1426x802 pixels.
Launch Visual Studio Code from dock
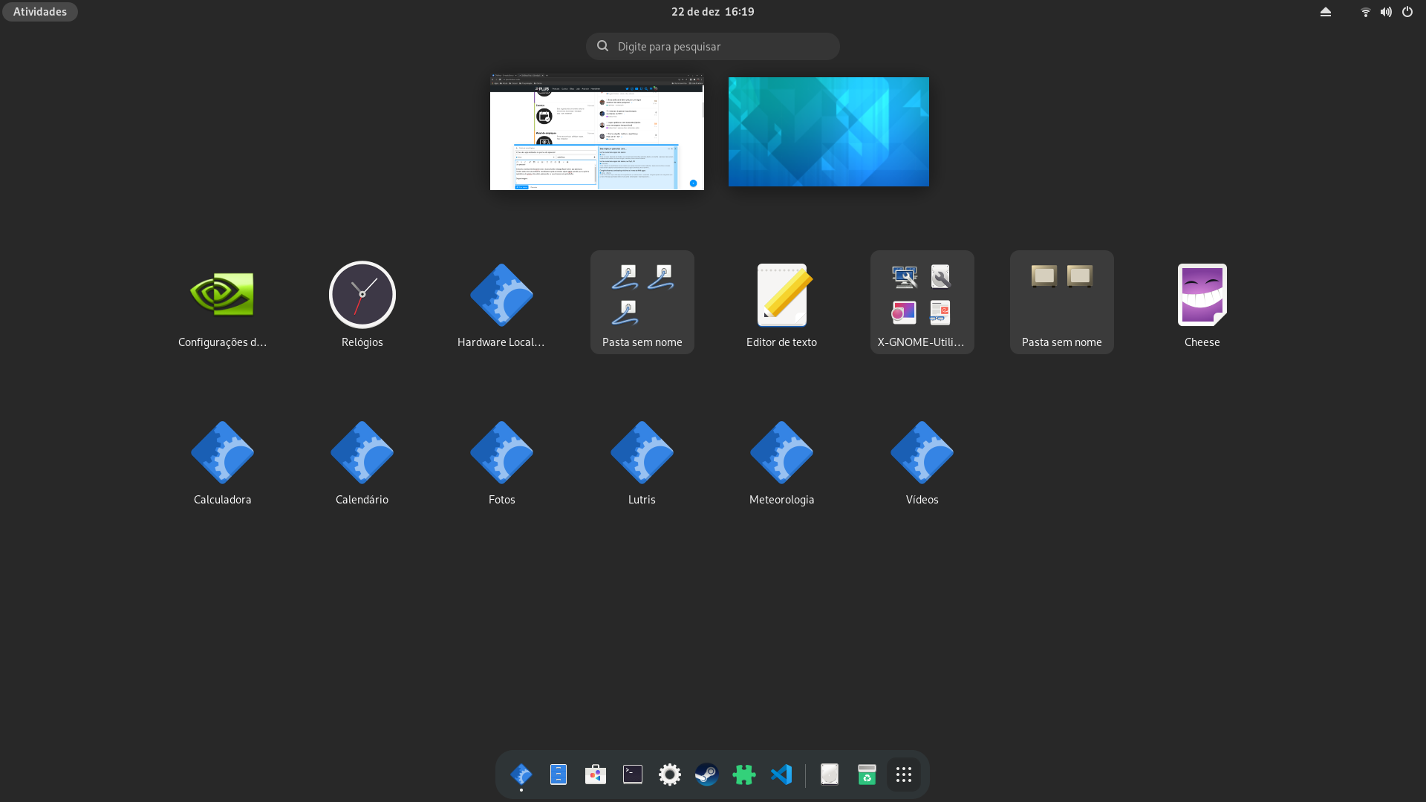click(x=781, y=775)
